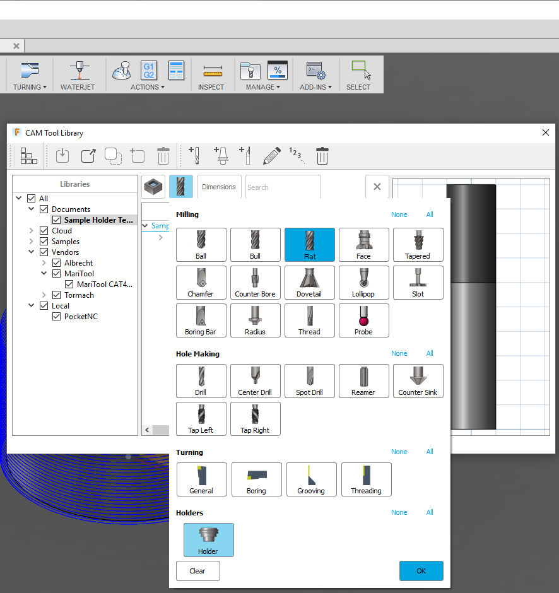This screenshot has height=593, width=559.
Task: Deselect the Flat mill tool filter
Action: (310, 245)
